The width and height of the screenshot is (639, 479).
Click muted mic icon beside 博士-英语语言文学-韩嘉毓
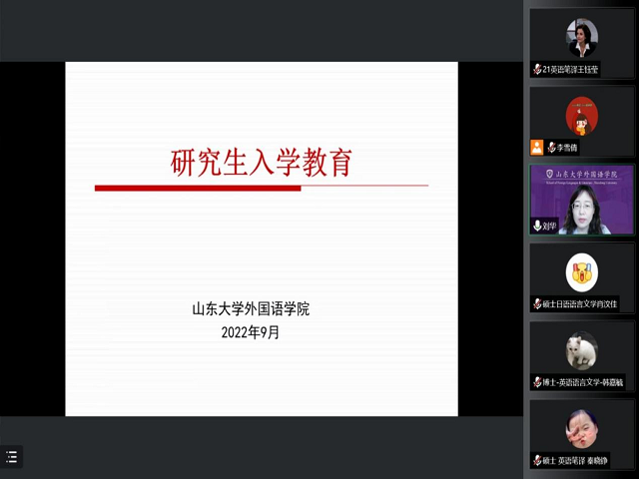[x=537, y=382]
